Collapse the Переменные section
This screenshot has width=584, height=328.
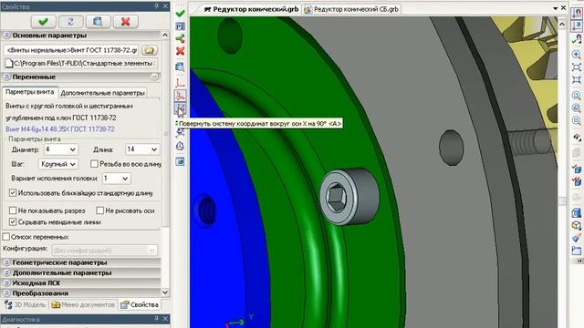6,77
